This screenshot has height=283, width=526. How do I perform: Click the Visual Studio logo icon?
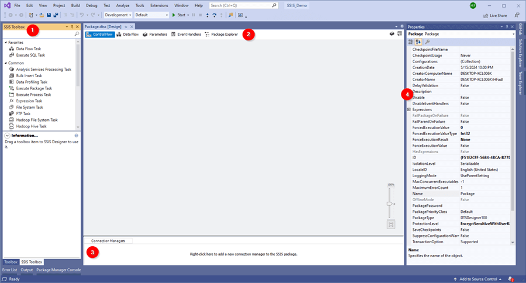pyautogui.click(x=7, y=5)
